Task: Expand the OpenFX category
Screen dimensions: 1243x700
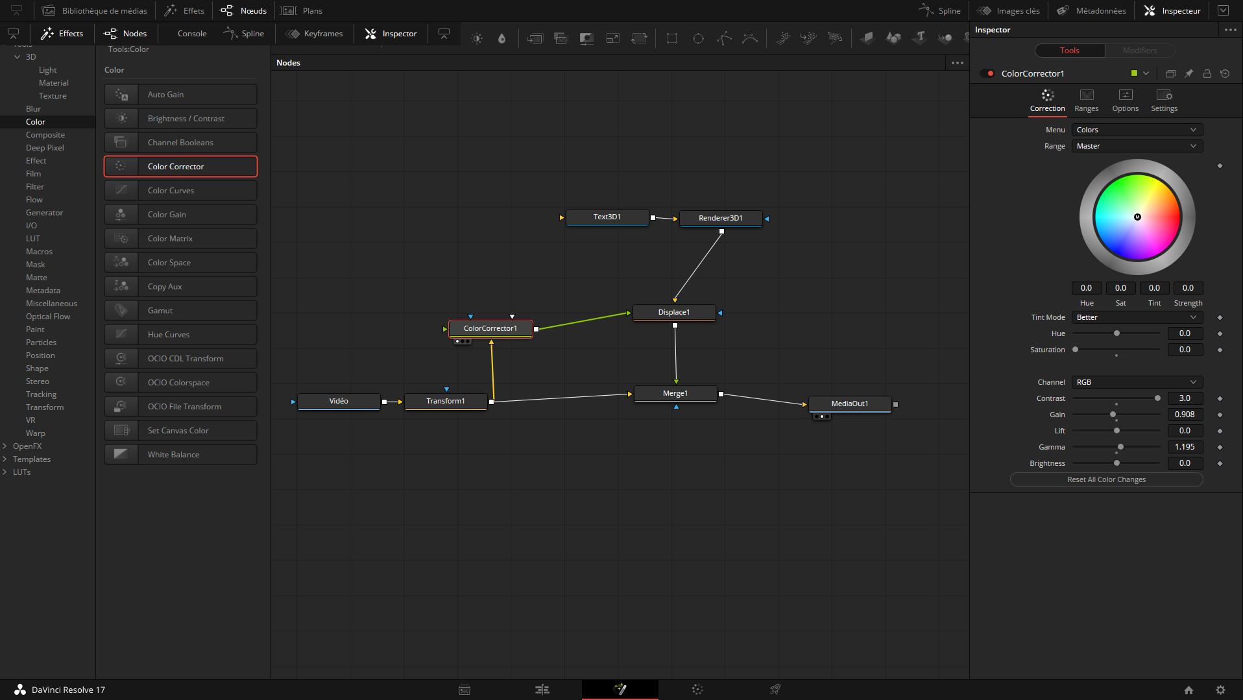Action: pyautogui.click(x=5, y=446)
